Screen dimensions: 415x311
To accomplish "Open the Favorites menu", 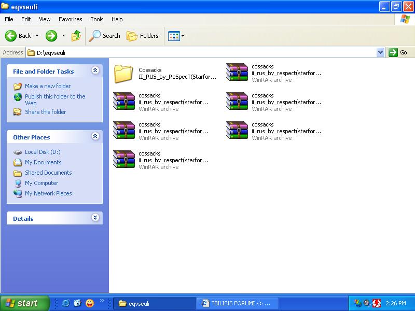I will click(x=71, y=19).
